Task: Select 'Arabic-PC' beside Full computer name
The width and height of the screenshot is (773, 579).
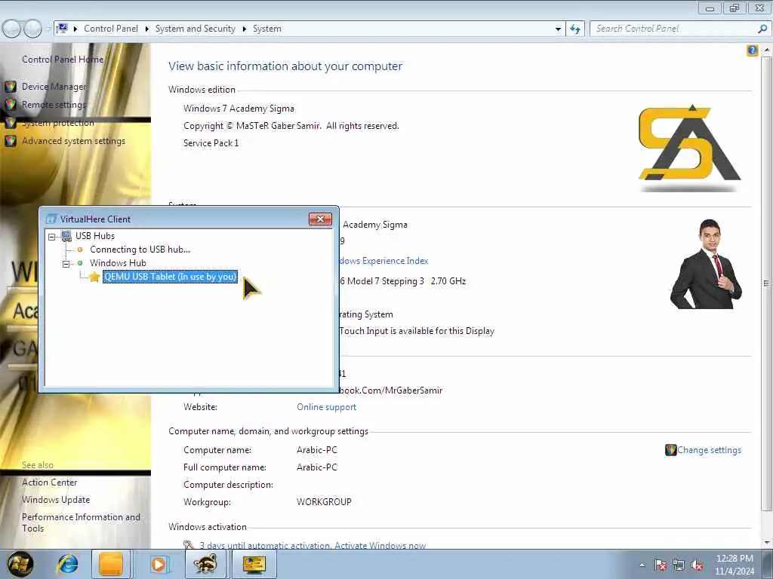Action: 317,467
